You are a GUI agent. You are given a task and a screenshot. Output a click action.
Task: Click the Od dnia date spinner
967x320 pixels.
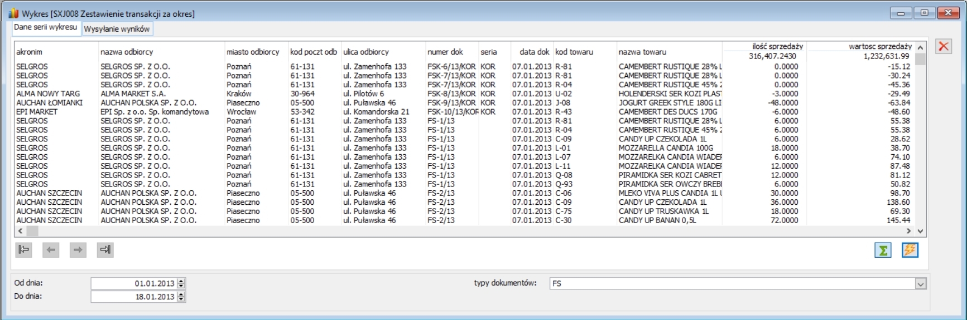pos(181,283)
